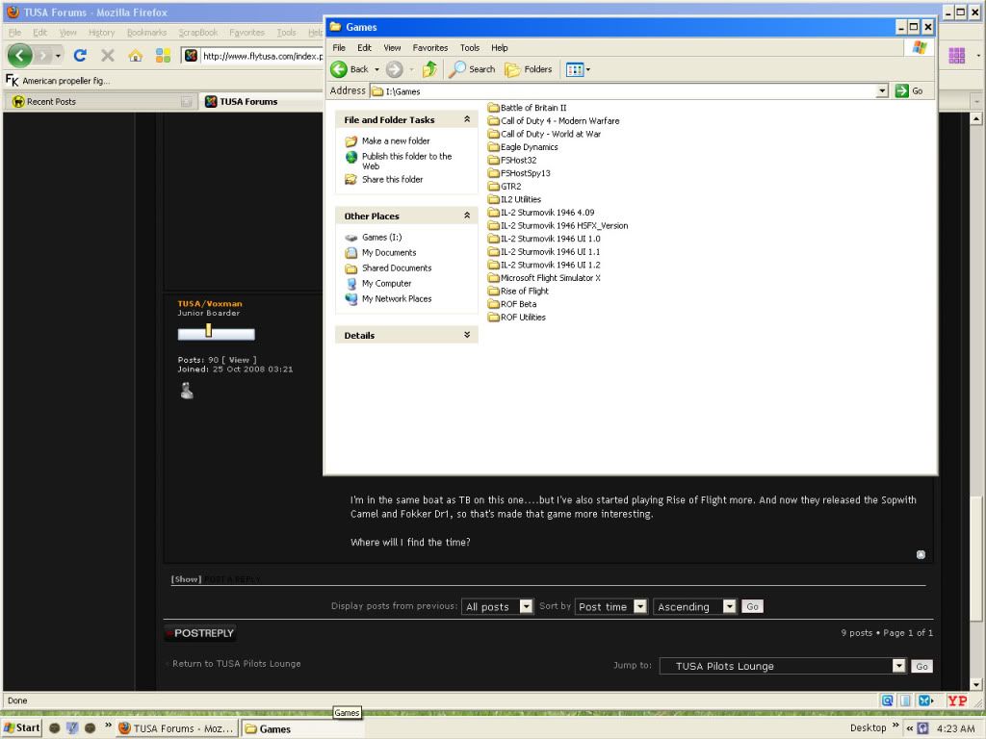The image size is (986, 739).
Task: Select IL-2 Sturmovik 1946 UI 1.0 folder
Action: click(x=550, y=239)
